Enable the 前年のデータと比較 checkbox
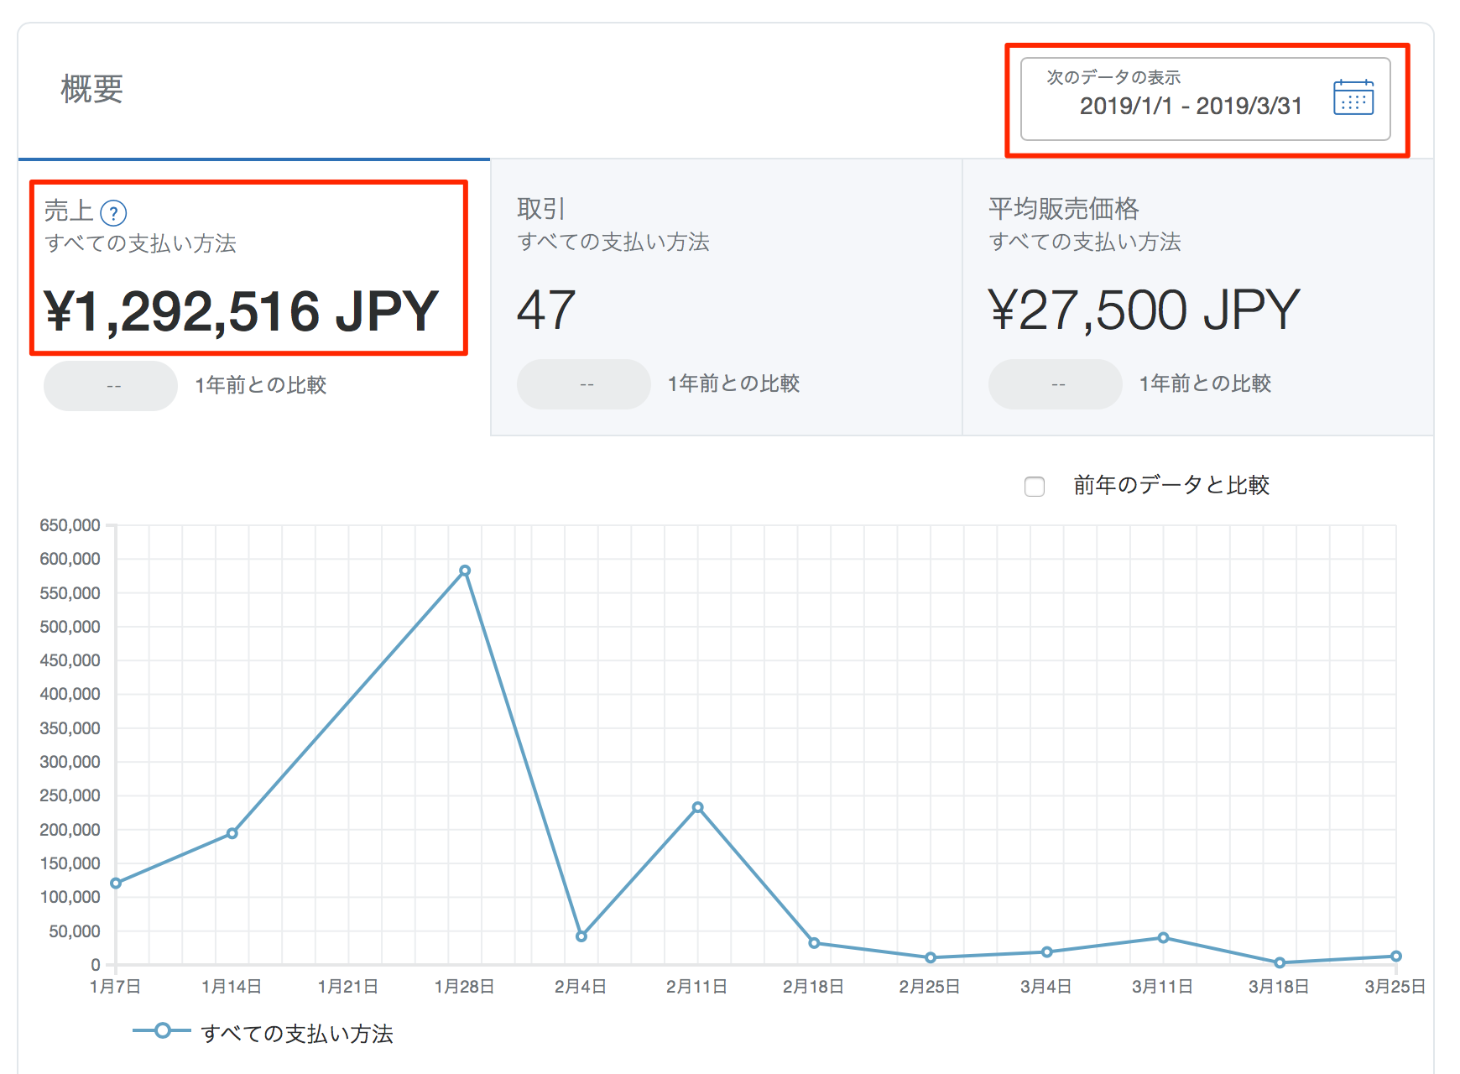 pyautogui.click(x=1035, y=487)
